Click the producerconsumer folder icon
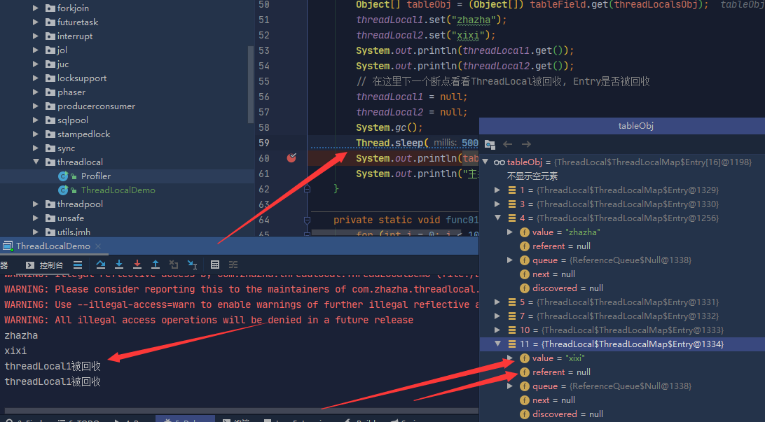 point(50,106)
